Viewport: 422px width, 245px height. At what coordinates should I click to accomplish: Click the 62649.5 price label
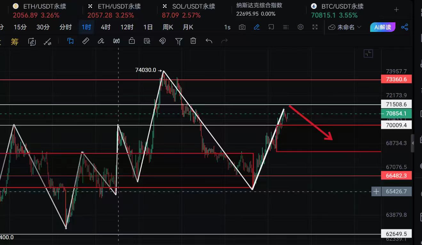[396, 233]
